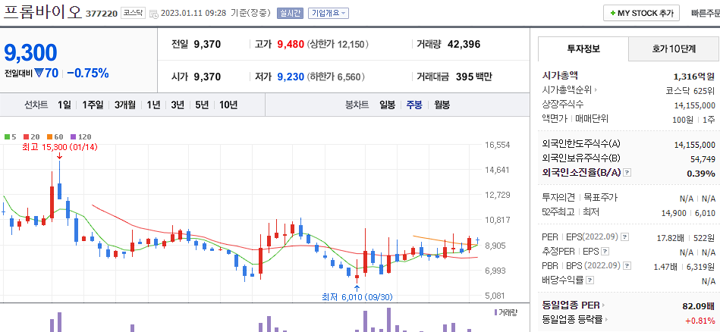Click the 외국인보유주식수(B) value 54,749
The width and height of the screenshot is (720, 332).
703,158
